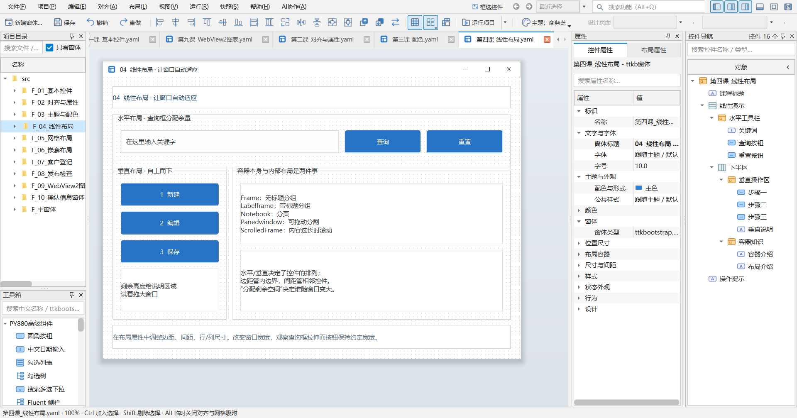Open the 主题: 商务蓝 theme dropdown

pos(546,23)
